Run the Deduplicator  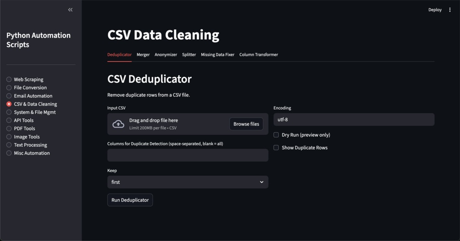[130, 200]
